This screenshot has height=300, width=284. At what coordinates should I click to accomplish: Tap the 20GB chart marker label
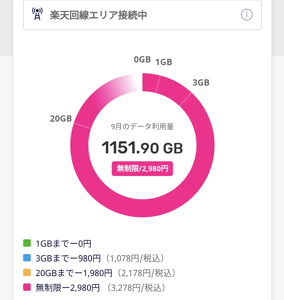point(61,119)
